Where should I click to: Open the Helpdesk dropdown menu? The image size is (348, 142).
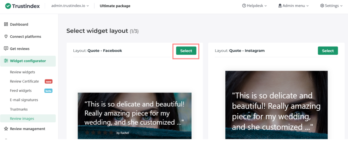[254, 6]
